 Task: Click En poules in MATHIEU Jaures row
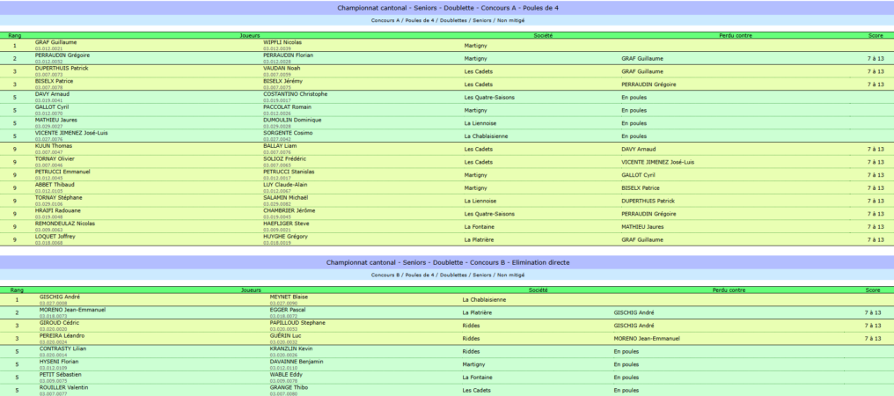tap(634, 123)
